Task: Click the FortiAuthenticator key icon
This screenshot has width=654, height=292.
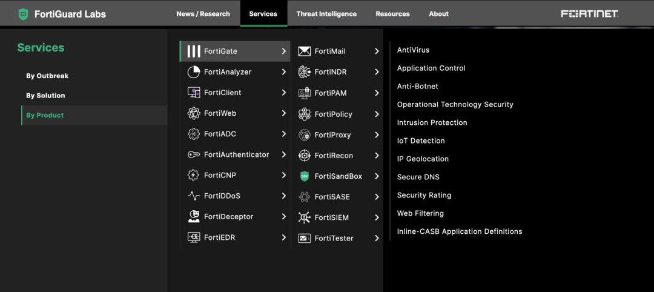Action: [194, 154]
